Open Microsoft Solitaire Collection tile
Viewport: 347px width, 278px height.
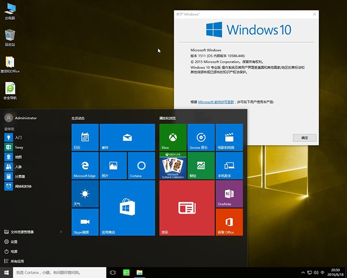173,166
